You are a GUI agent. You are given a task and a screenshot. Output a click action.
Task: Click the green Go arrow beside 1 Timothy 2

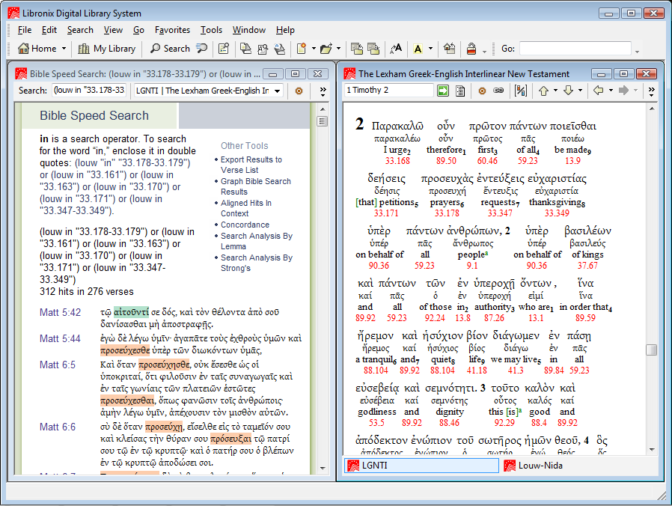[443, 91]
